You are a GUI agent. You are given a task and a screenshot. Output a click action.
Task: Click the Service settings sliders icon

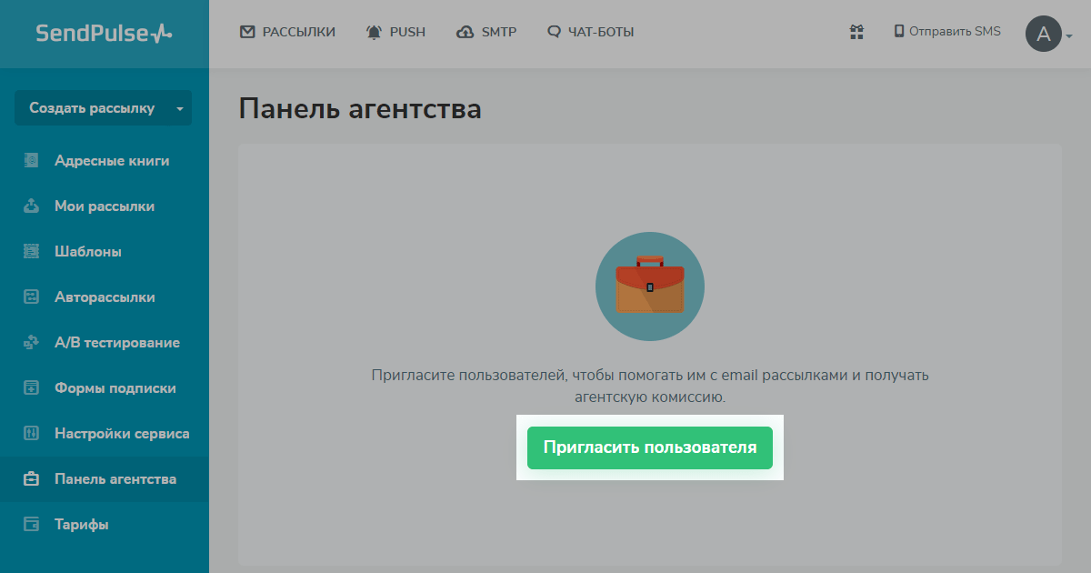click(32, 434)
